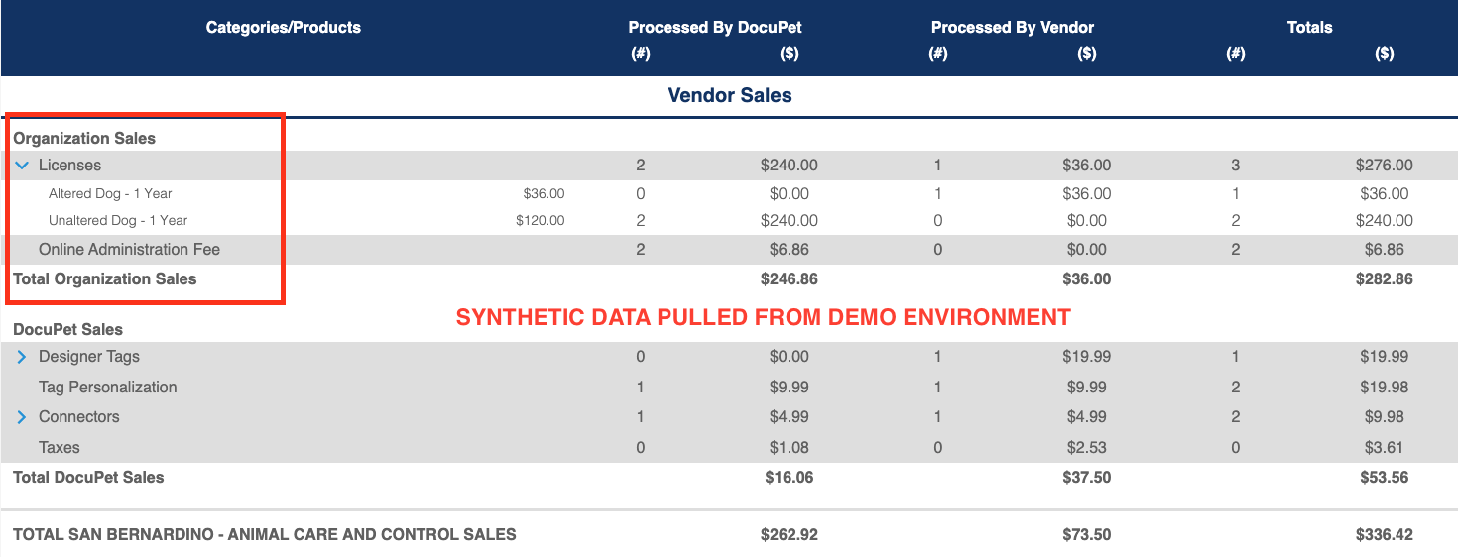Viewport: 1458px width, 557px height.
Task: Select the Organization Sales heading
Action: click(84, 139)
